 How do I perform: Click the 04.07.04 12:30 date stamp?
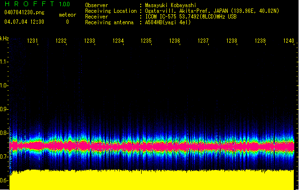(x=24, y=22)
